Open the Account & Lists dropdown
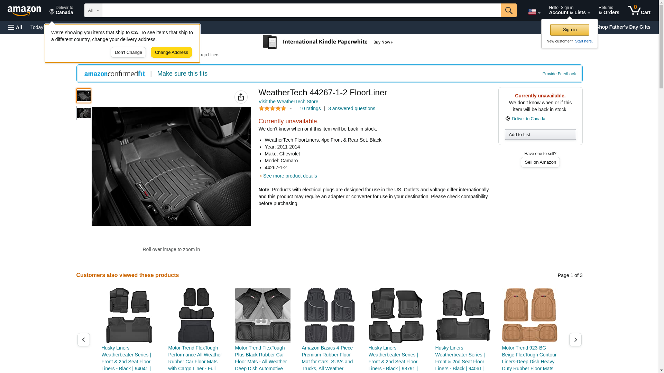The height and width of the screenshot is (373, 664). click(x=569, y=10)
